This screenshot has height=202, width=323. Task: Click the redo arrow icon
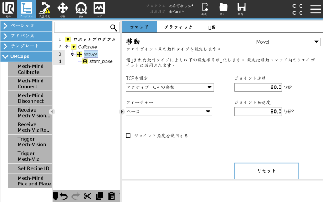coord(76,196)
